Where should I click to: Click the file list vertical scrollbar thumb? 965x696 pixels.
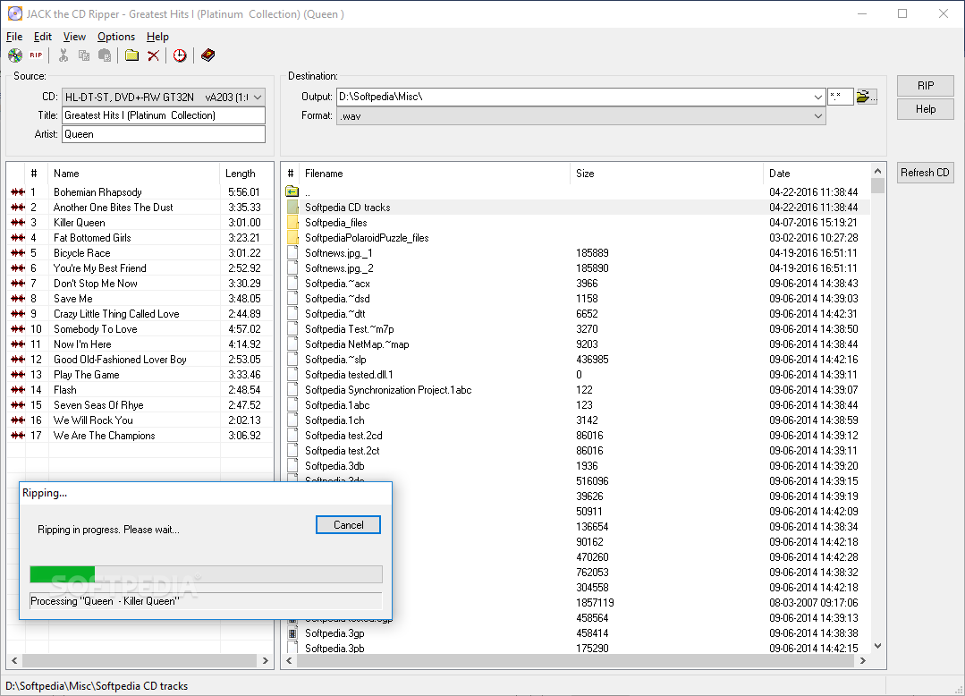click(x=877, y=186)
